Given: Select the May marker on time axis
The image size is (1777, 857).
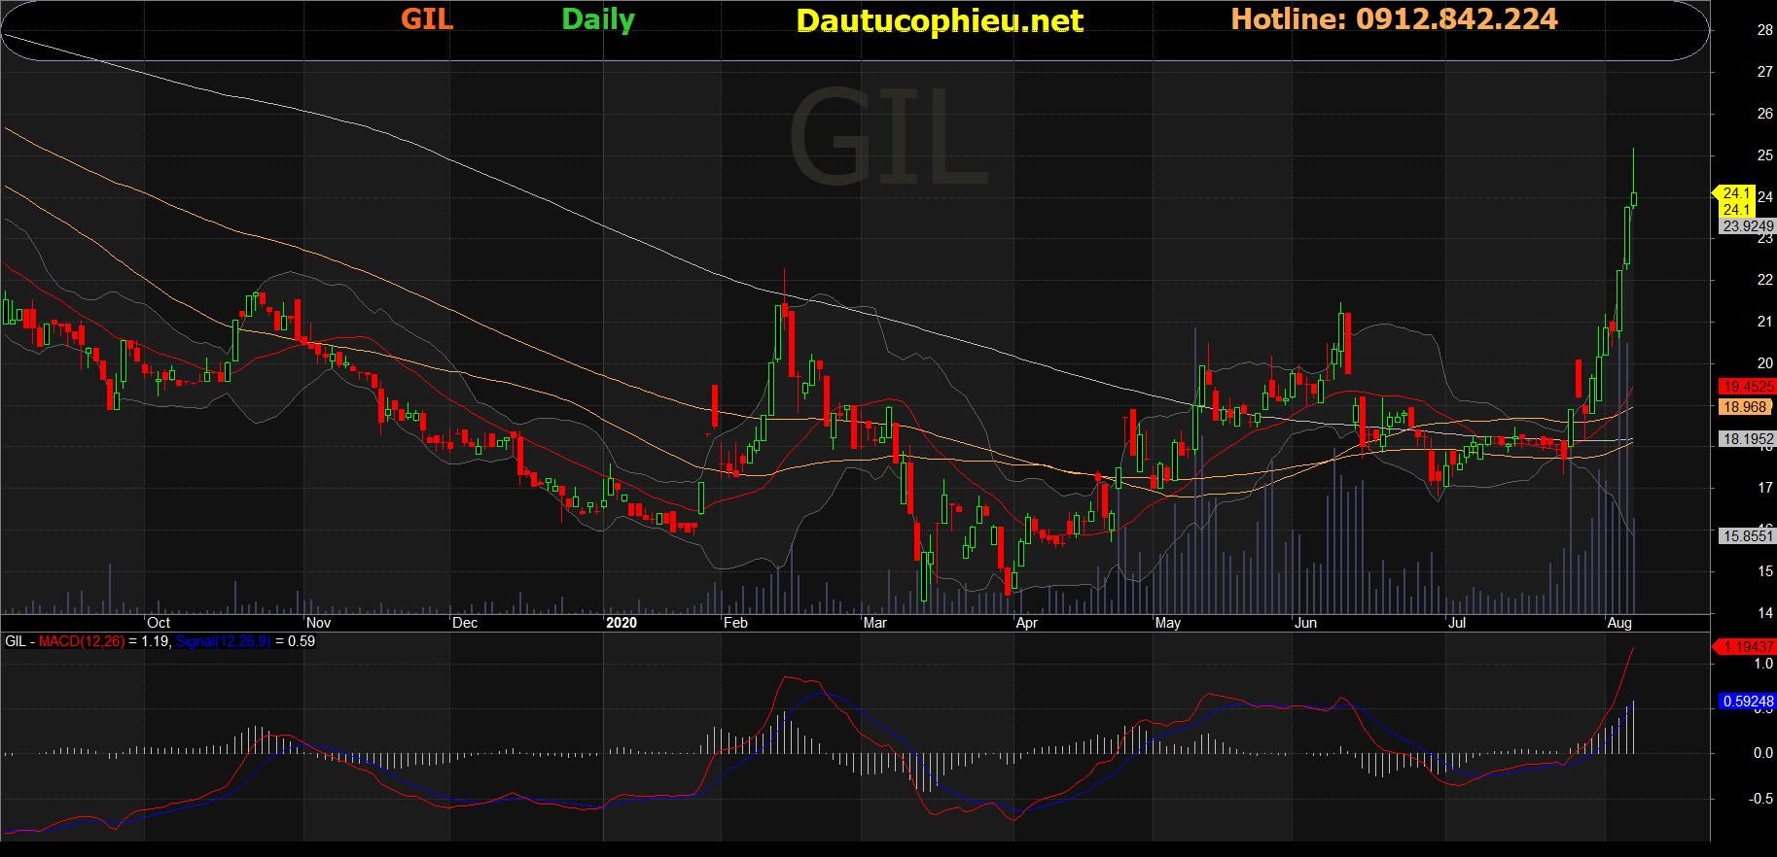Looking at the screenshot, I should [x=1168, y=623].
